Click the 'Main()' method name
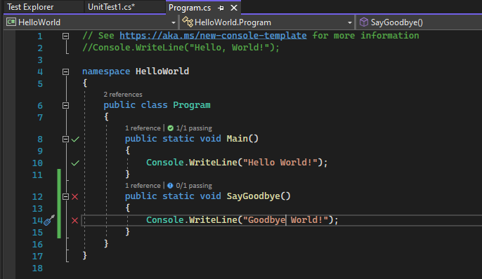482x279 pixels. 242,139
